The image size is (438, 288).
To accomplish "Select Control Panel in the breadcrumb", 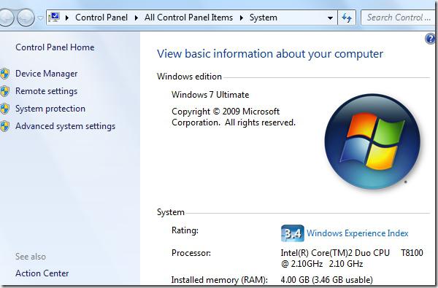I will (x=101, y=17).
